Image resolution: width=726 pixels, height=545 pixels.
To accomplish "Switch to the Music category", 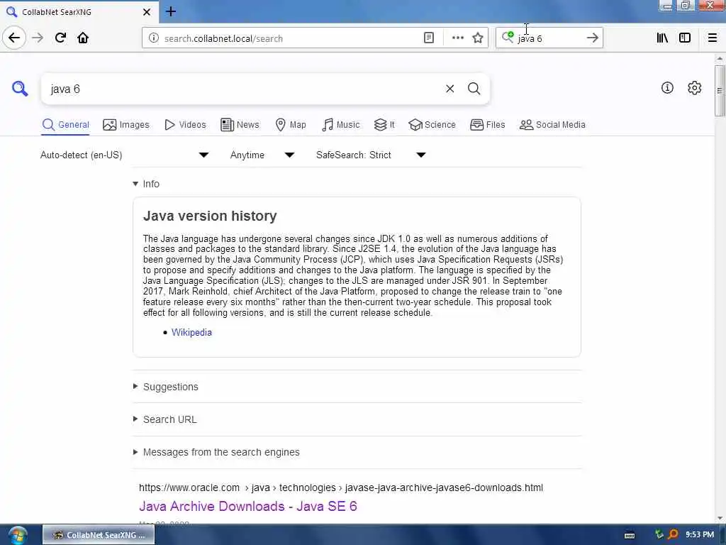I will [340, 125].
